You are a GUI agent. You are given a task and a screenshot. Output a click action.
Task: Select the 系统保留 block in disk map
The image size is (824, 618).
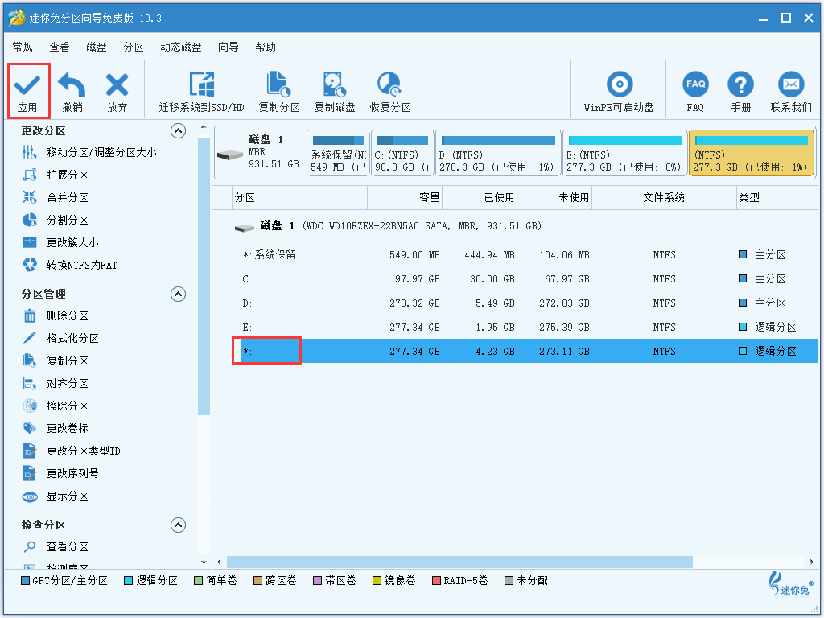tap(338, 153)
